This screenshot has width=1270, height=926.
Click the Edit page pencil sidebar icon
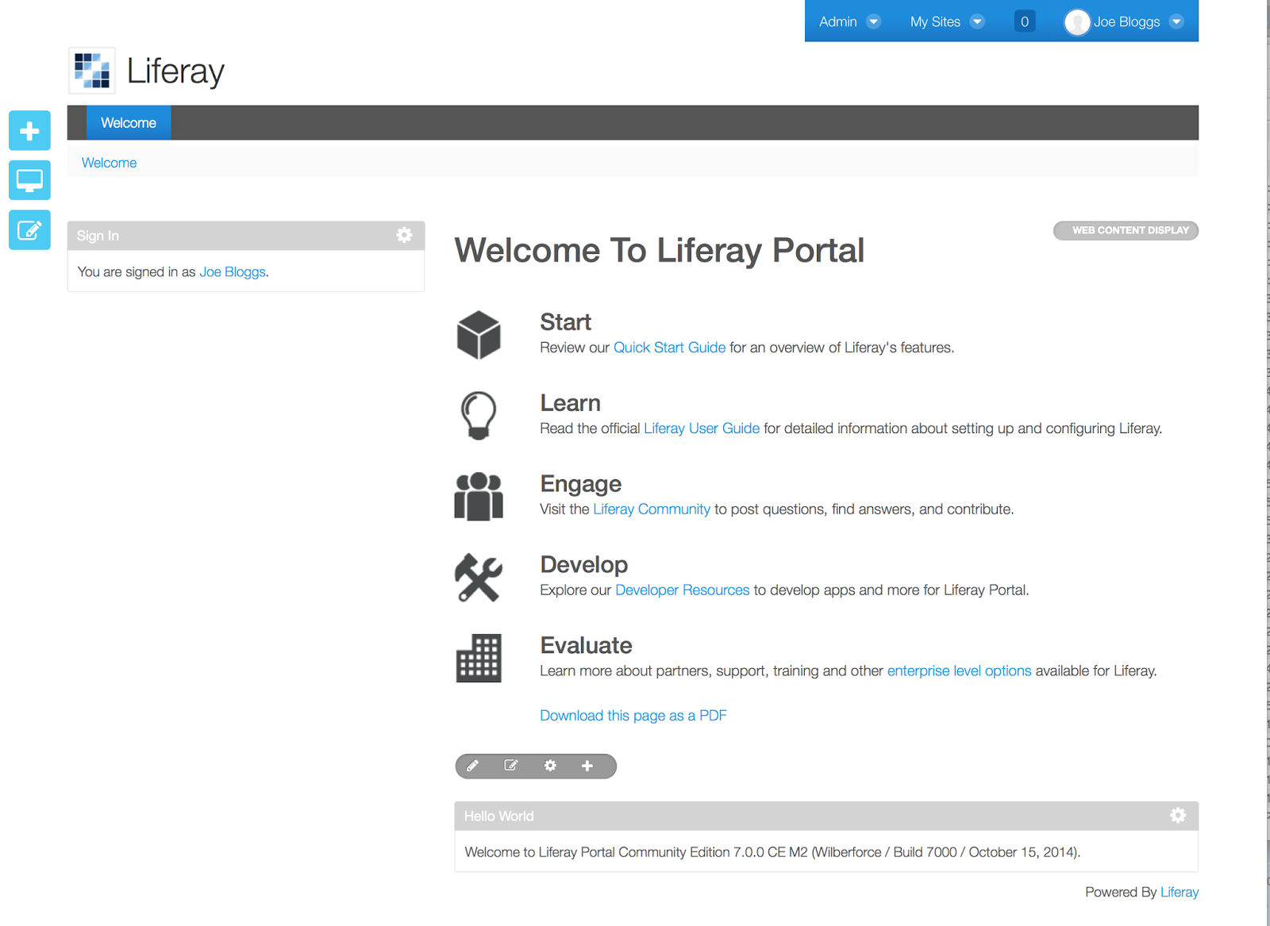pos(29,230)
